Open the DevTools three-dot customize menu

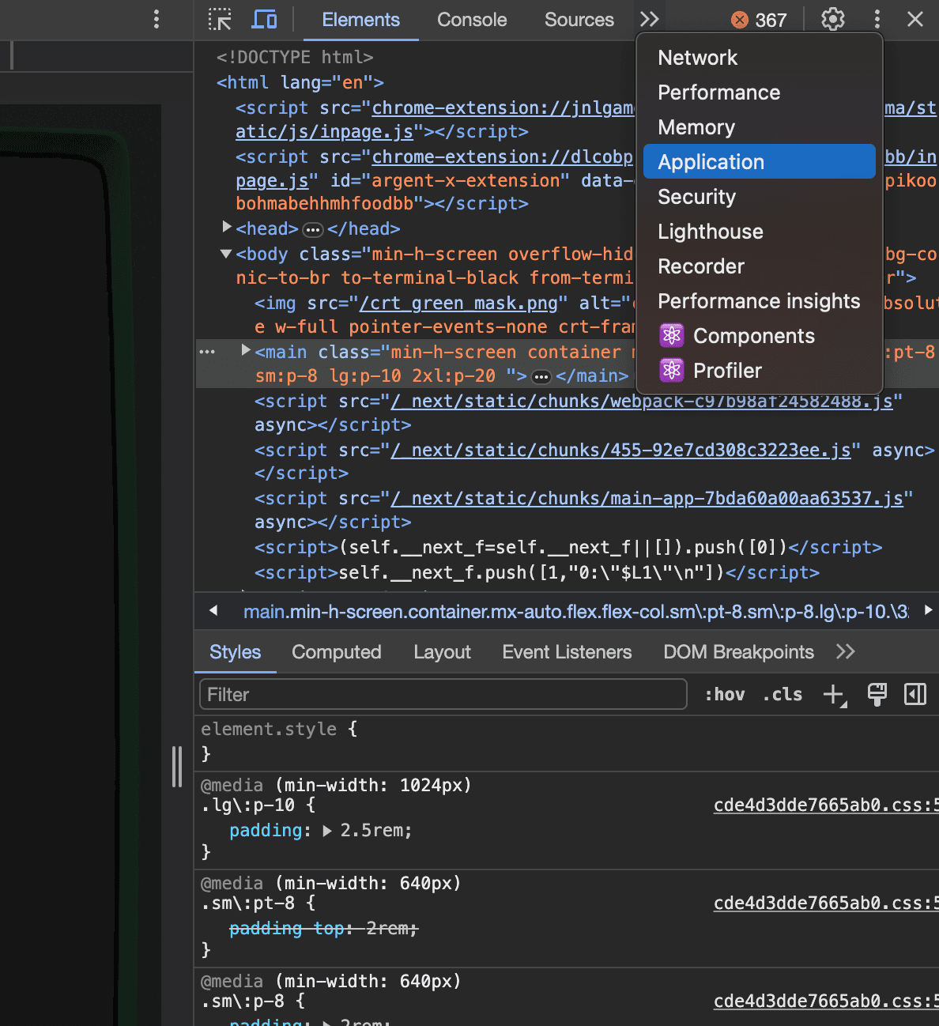tap(877, 20)
